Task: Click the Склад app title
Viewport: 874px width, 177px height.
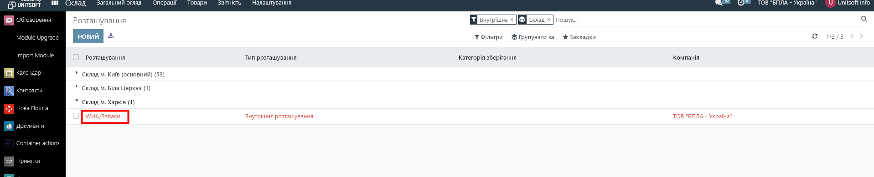Action: click(x=76, y=3)
